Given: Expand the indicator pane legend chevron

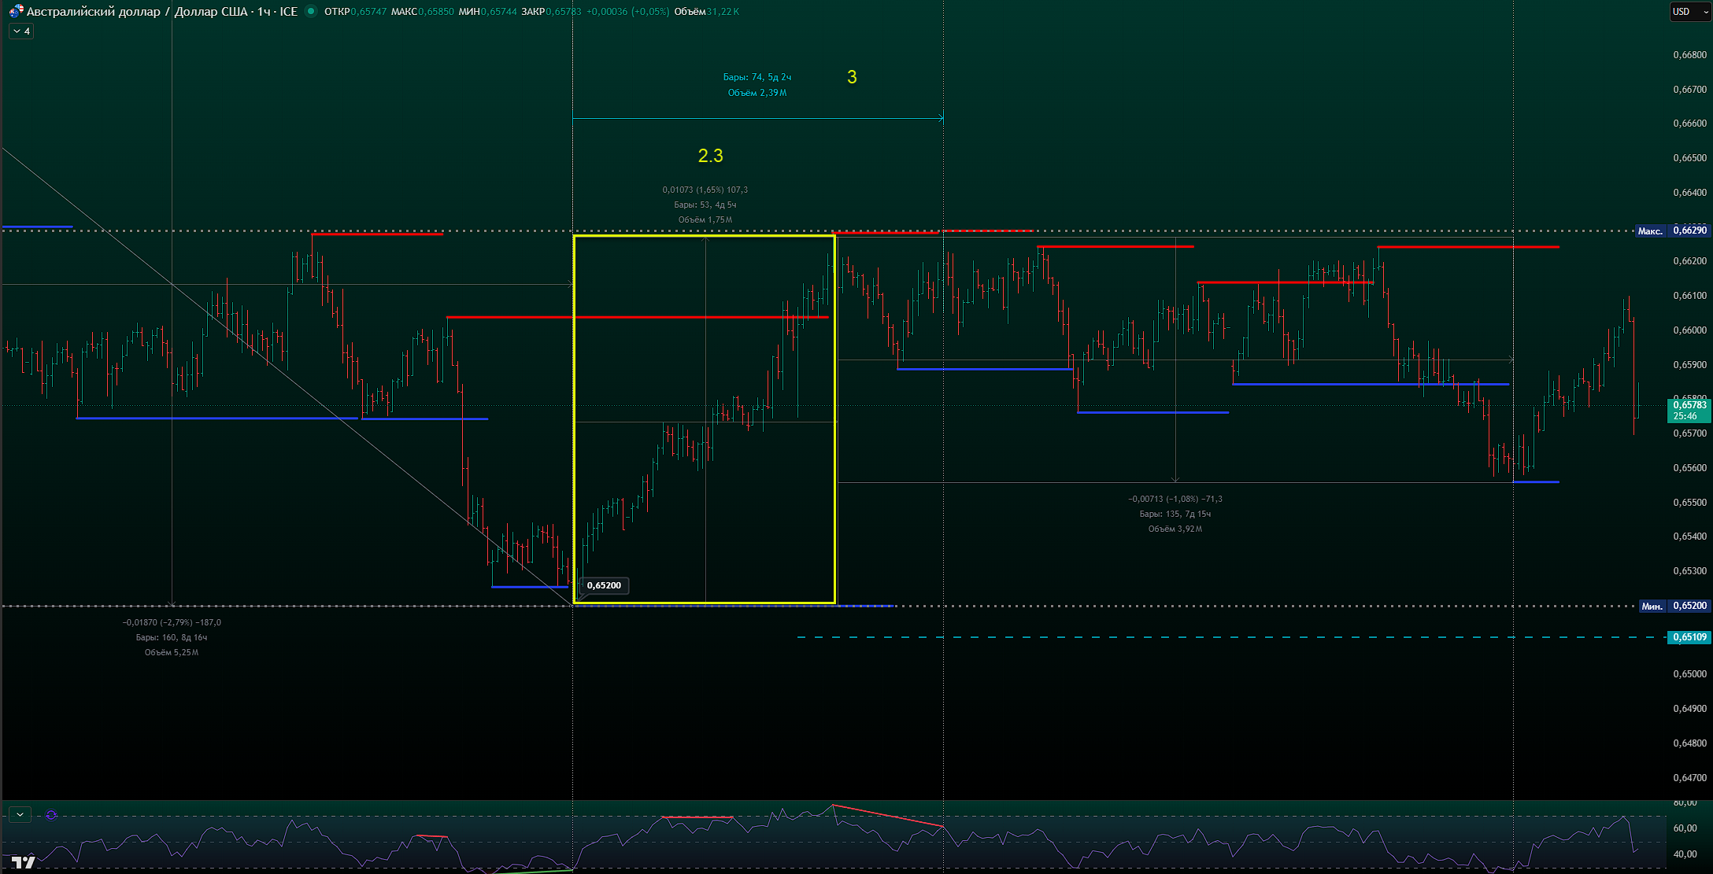Looking at the screenshot, I should click(x=20, y=815).
